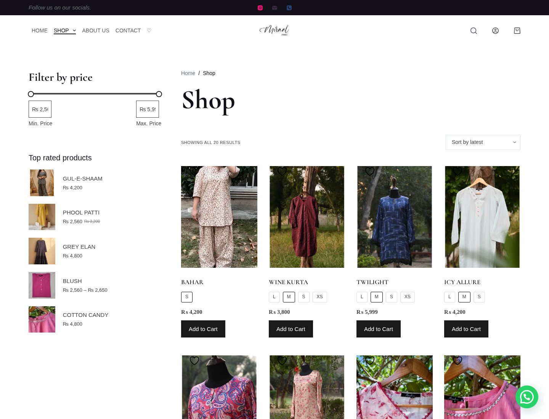Select size M for TWILIGHT
Viewport: 549px width, 419px height.
click(377, 297)
